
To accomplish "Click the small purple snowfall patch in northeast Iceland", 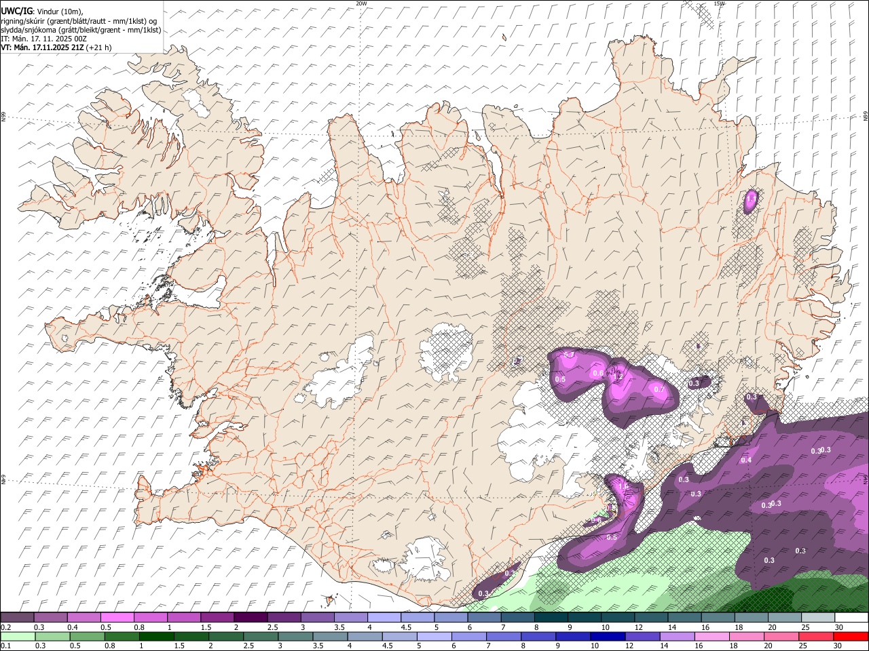I will 750,201.
